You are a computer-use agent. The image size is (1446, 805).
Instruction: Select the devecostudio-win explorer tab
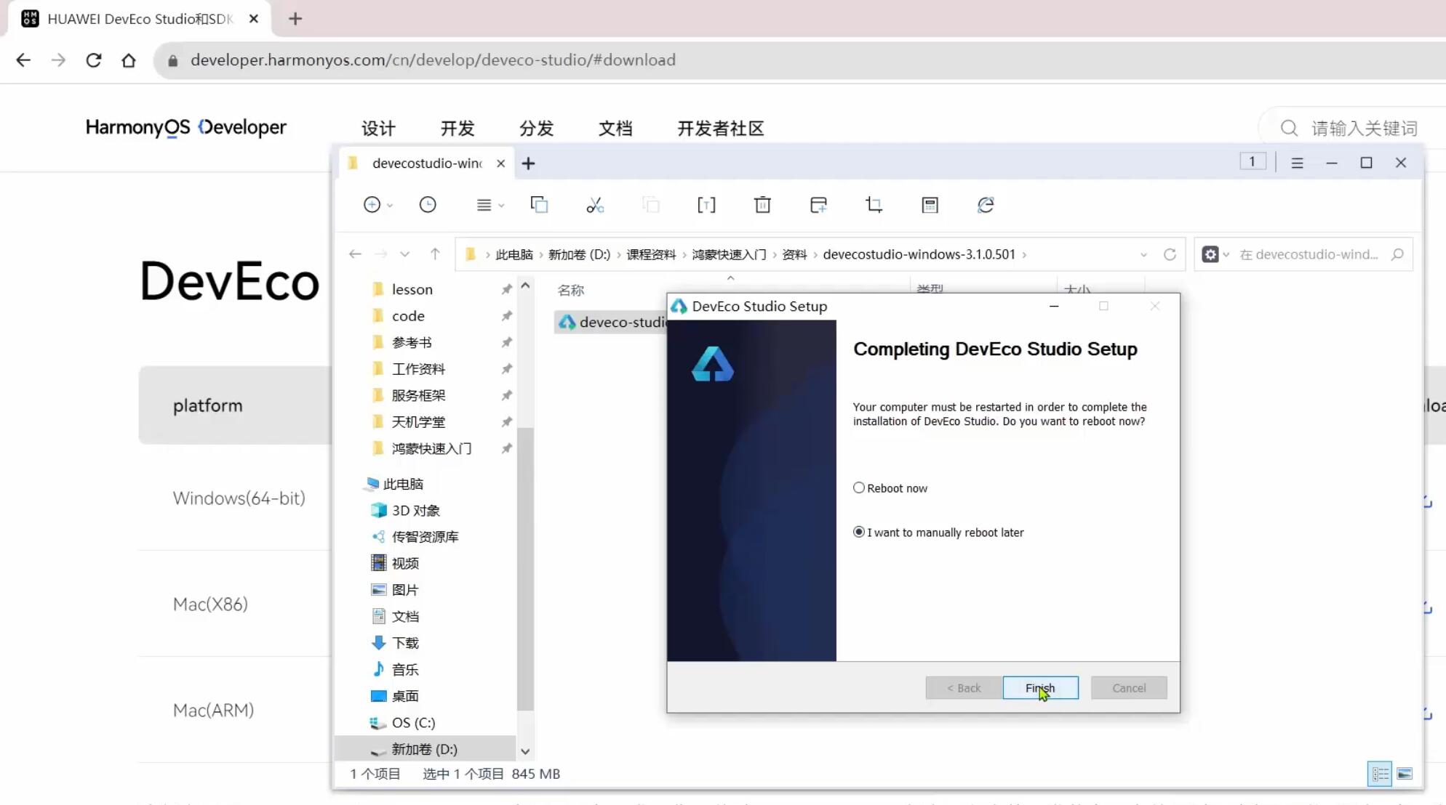[x=426, y=163]
